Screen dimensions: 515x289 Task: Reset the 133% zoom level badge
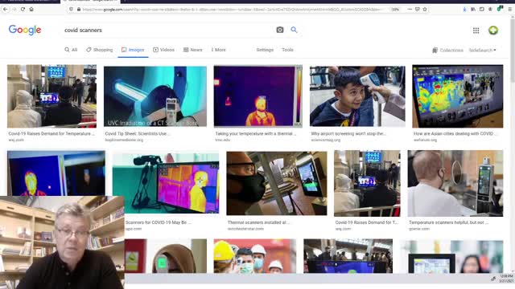coord(395,10)
